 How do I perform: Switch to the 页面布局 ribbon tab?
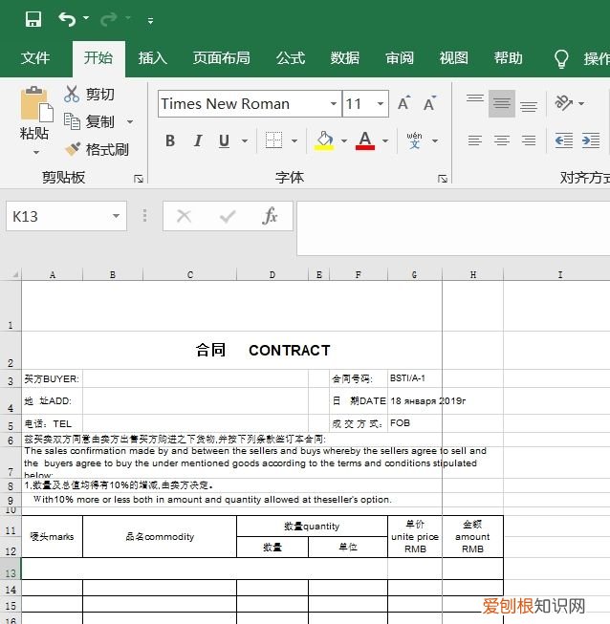[222, 58]
